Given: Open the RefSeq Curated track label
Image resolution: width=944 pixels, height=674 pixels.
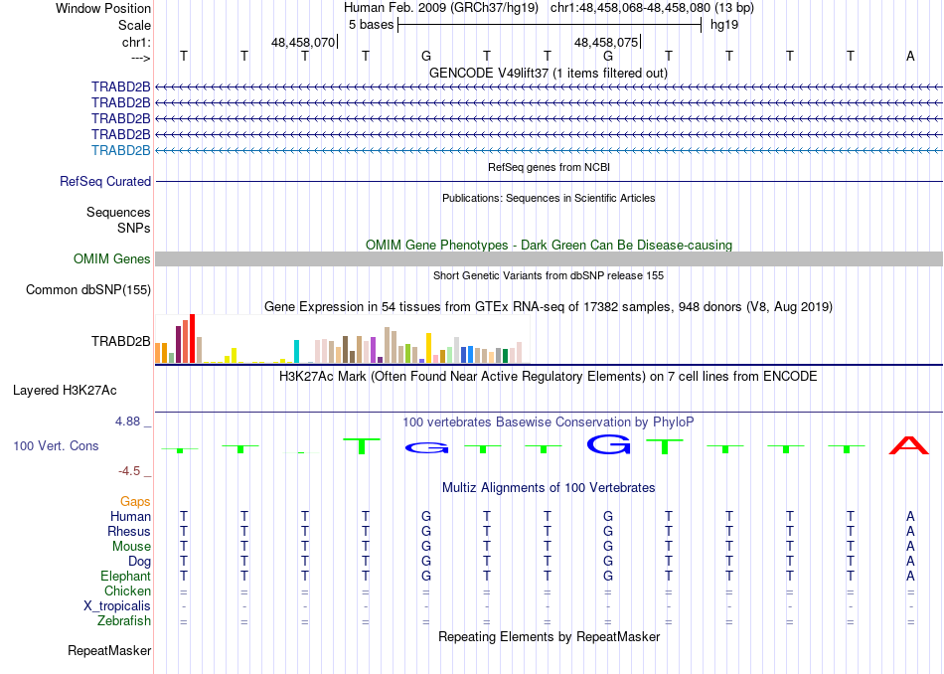Looking at the screenshot, I should pyautogui.click(x=105, y=181).
